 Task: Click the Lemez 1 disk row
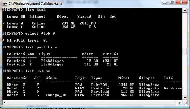(51, 27)
